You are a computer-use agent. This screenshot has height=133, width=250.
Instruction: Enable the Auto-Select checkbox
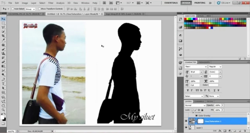(12, 9)
